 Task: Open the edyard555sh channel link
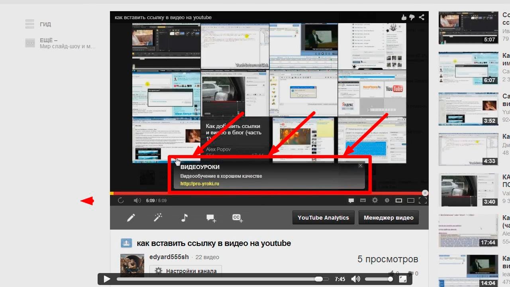tap(169, 257)
